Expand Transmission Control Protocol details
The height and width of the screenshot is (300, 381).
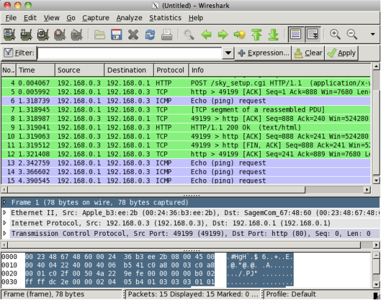click(4, 233)
